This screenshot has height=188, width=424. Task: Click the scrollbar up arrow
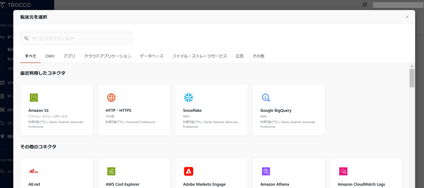click(x=412, y=66)
